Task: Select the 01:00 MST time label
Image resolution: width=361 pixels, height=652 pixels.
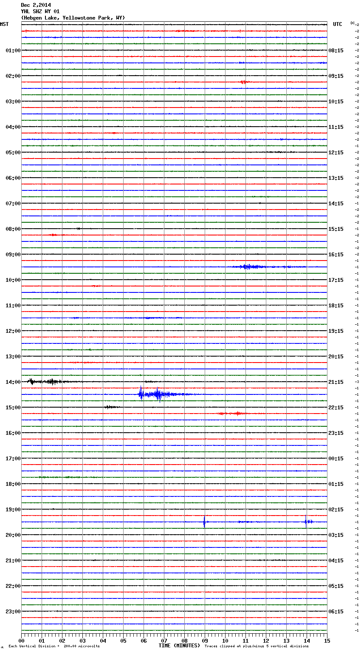Action: [x=13, y=51]
